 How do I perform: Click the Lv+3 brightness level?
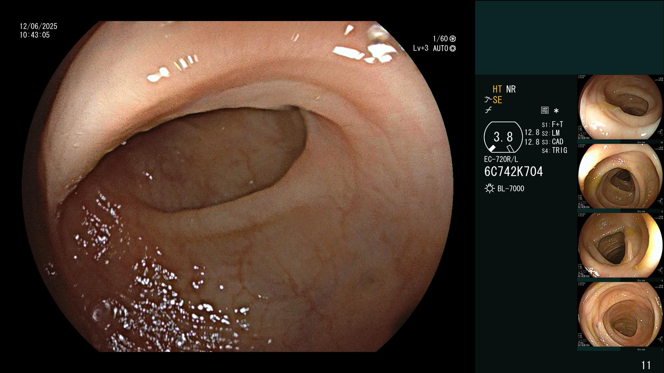[421, 48]
